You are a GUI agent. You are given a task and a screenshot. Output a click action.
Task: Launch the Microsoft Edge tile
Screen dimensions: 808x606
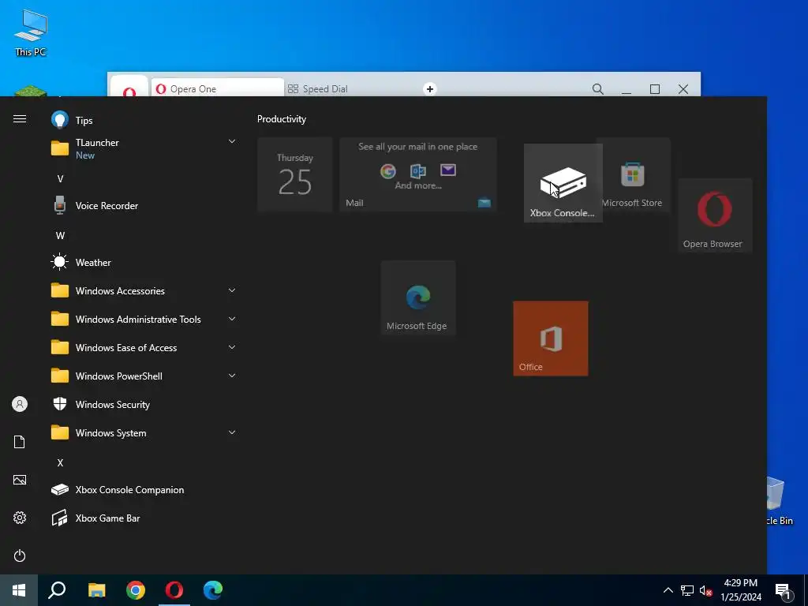point(418,297)
